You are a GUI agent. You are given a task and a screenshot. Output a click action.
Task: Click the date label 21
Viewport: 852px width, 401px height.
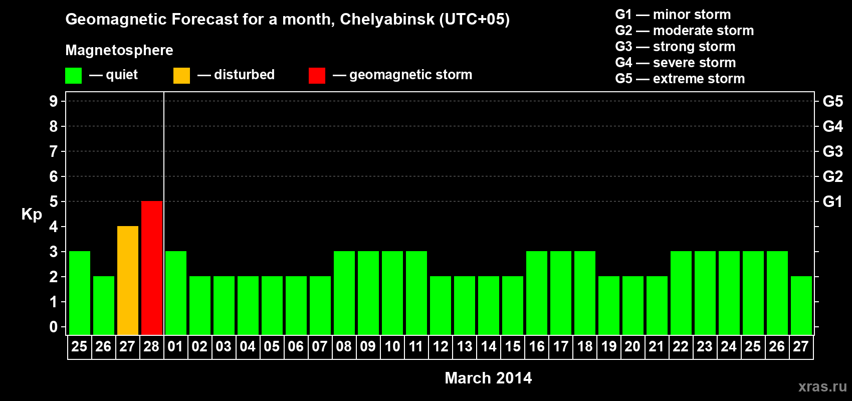(657, 347)
